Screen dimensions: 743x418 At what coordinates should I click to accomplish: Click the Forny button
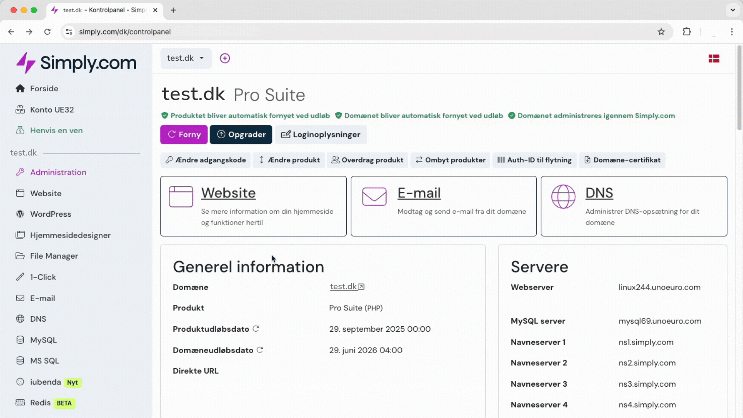pos(184,134)
